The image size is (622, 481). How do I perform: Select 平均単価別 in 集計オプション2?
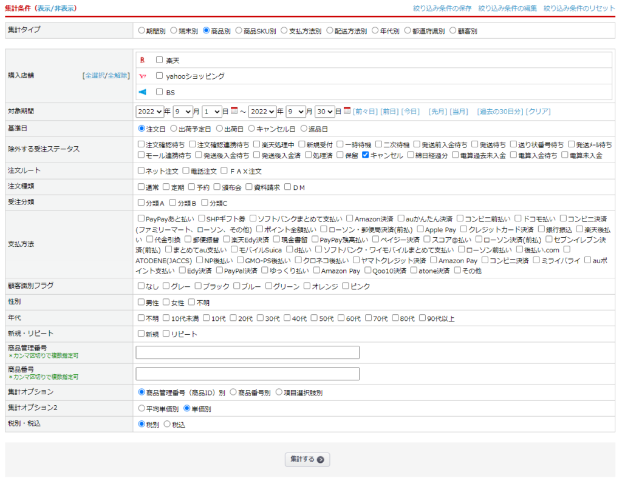tap(142, 409)
